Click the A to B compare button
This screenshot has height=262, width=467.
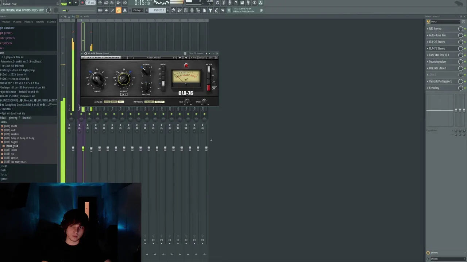pyautogui.click(x=193, y=57)
